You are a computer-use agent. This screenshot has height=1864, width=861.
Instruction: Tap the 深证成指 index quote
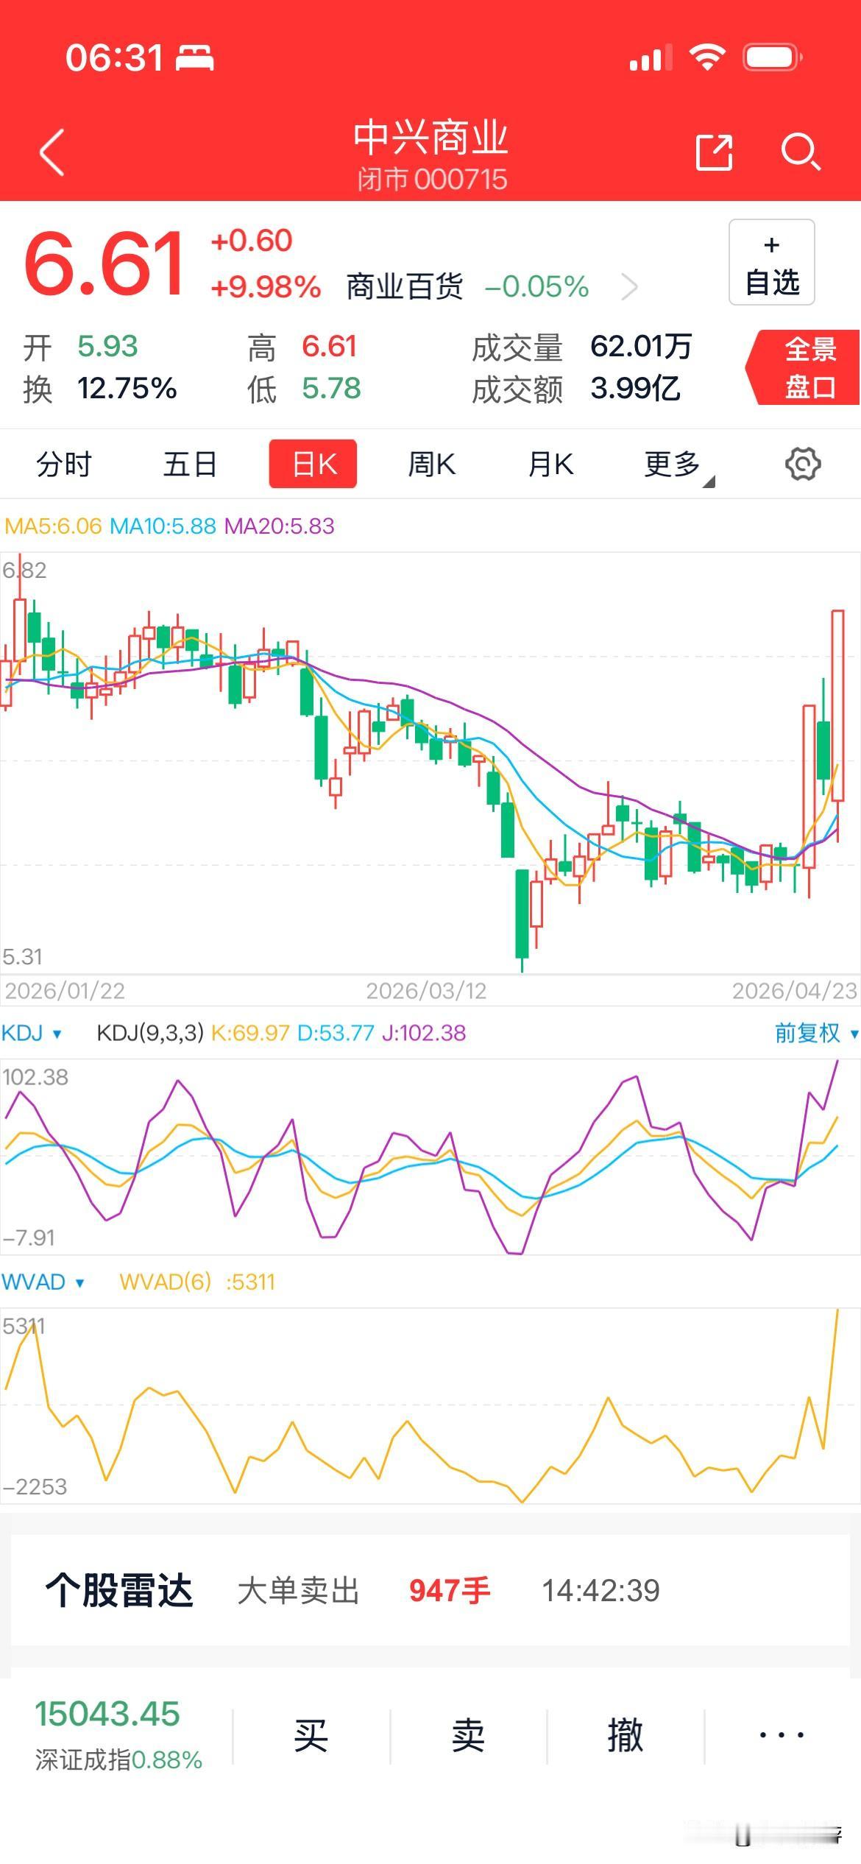(118, 1736)
